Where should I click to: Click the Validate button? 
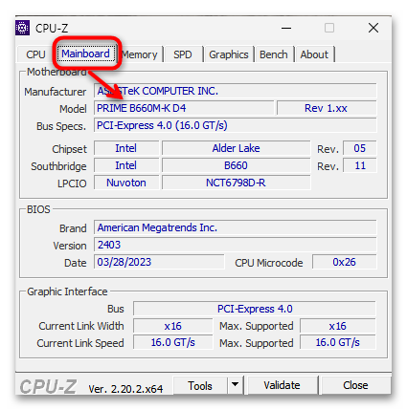pos(283,385)
